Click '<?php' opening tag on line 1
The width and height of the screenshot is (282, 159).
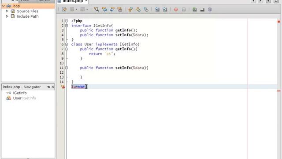pyautogui.click(x=77, y=21)
